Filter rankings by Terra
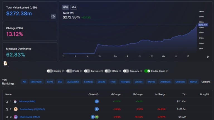This screenshot has height=120, width=214. (50, 82)
